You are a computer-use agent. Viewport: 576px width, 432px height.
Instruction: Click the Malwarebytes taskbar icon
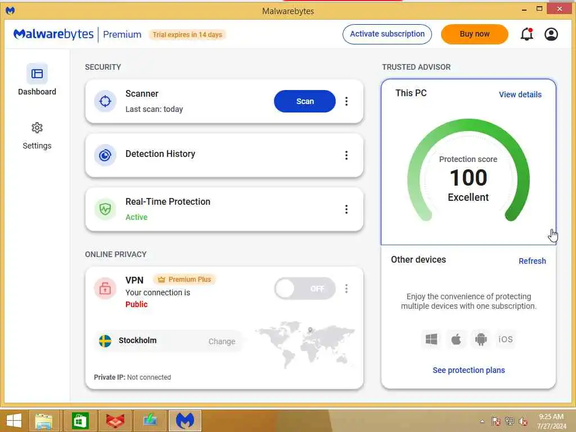pos(184,421)
